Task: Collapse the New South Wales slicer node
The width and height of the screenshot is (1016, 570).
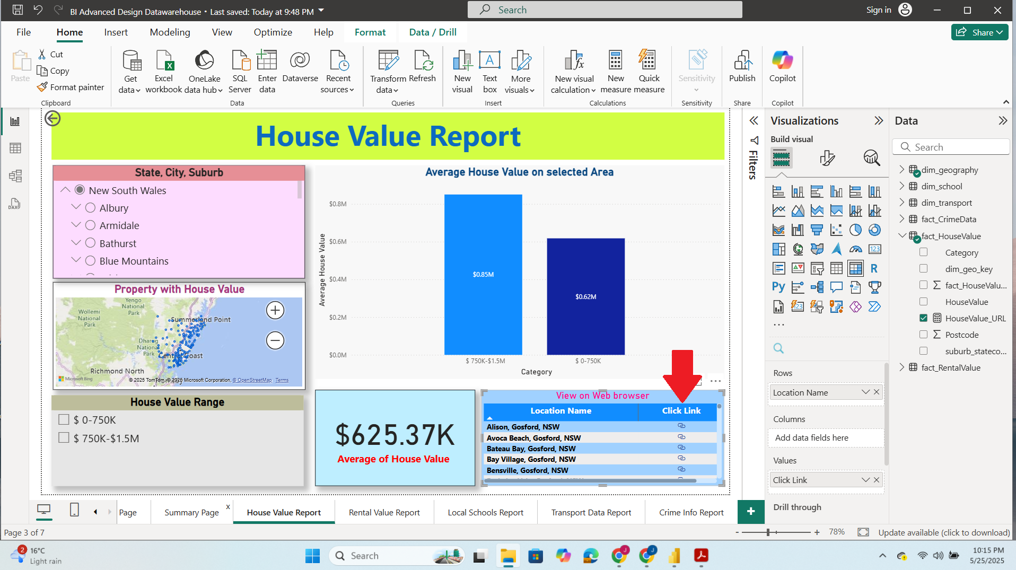Action: tap(65, 190)
